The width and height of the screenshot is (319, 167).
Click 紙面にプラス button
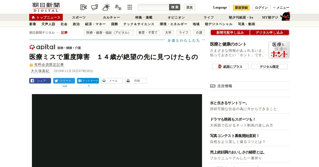coord(230,67)
